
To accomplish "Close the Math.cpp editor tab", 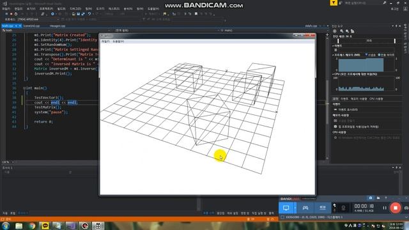I will [x=20, y=26].
